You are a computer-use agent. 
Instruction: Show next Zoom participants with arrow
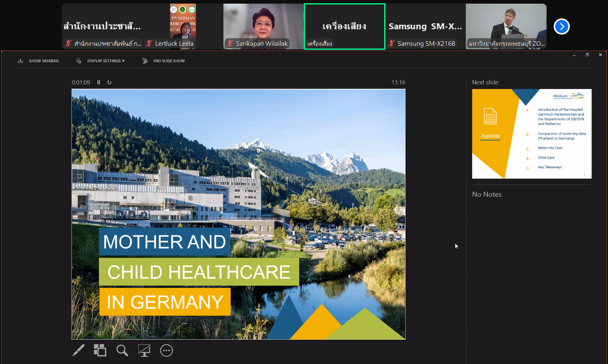562,27
